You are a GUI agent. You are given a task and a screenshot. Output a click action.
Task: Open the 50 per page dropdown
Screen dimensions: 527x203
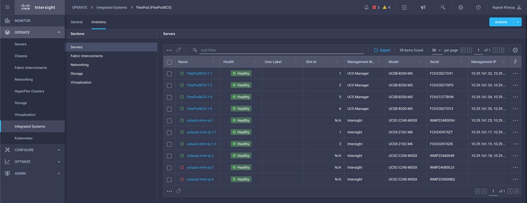coord(436,50)
